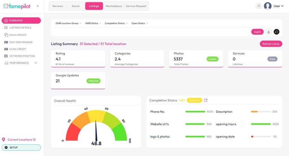Expand the GMB Location Group dropdown
The height and width of the screenshot is (156, 289).
pos(68,23)
